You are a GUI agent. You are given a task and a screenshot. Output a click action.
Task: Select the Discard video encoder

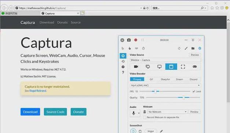click(193, 79)
